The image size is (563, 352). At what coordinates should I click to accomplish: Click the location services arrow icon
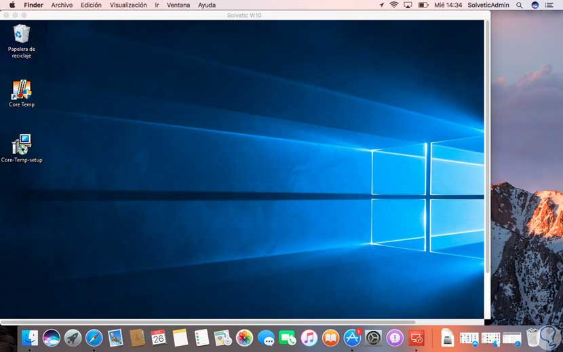click(x=381, y=5)
